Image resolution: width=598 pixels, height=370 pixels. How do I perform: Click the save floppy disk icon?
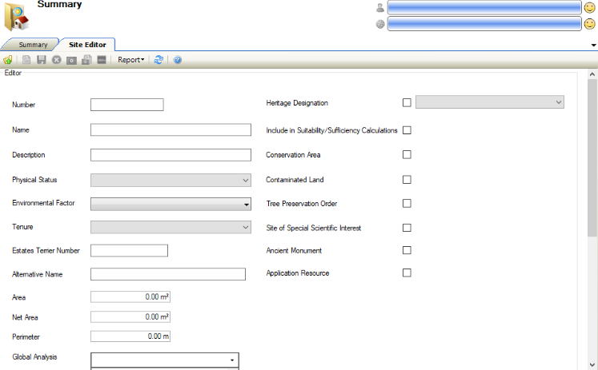click(x=41, y=60)
